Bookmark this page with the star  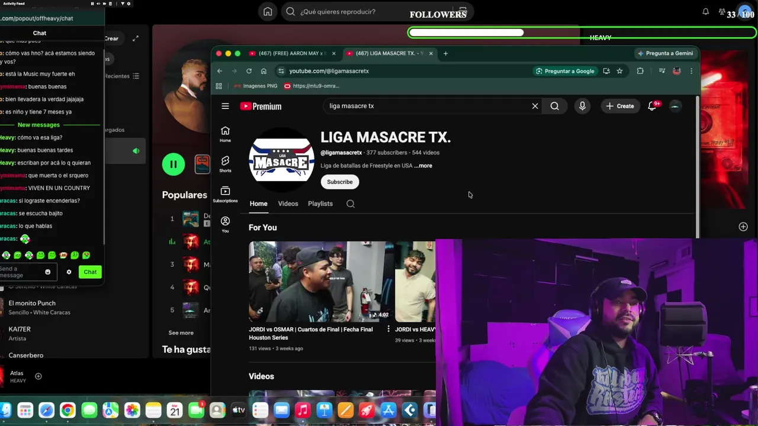(x=619, y=71)
